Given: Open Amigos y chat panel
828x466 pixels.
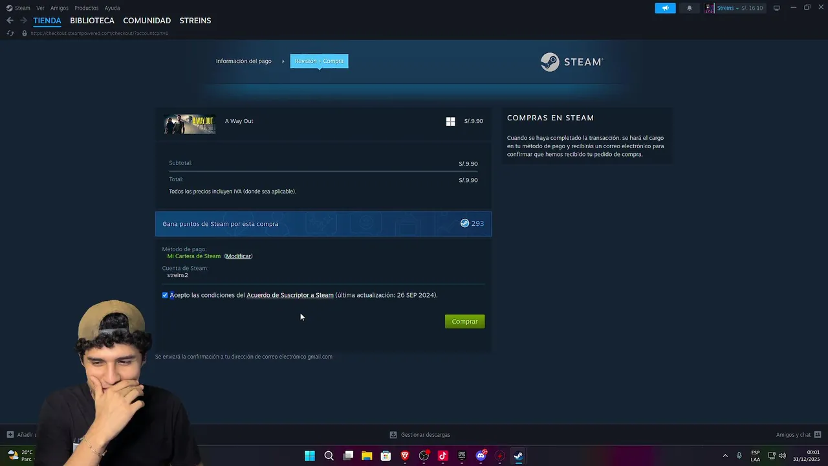Looking at the screenshot, I should [x=798, y=435].
